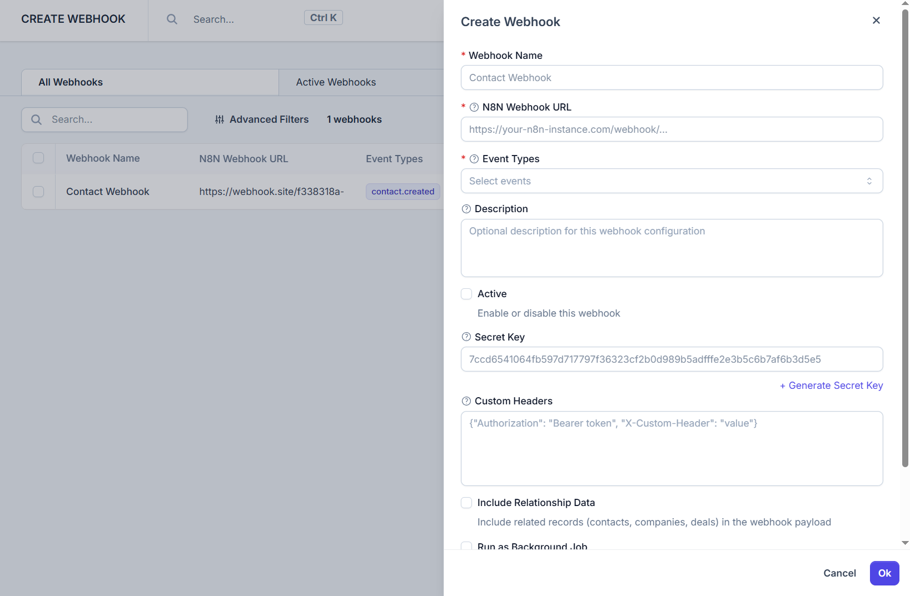Open the Select events dropdown

click(672, 181)
